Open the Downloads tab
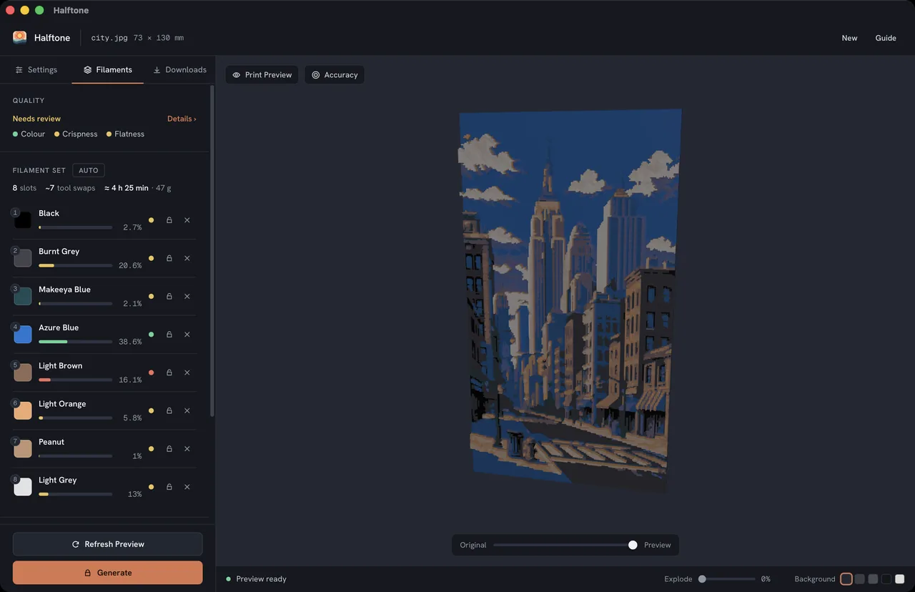Image resolution: width=915 pixels, height=592 pixels. click(x=179, y=69)
